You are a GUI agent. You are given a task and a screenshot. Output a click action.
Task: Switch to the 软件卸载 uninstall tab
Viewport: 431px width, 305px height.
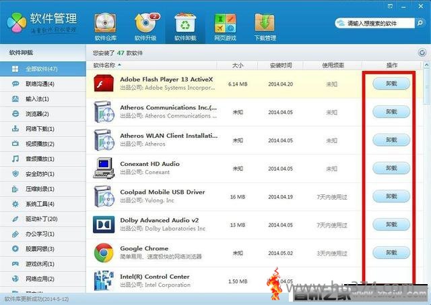click(x=185, y=27)
